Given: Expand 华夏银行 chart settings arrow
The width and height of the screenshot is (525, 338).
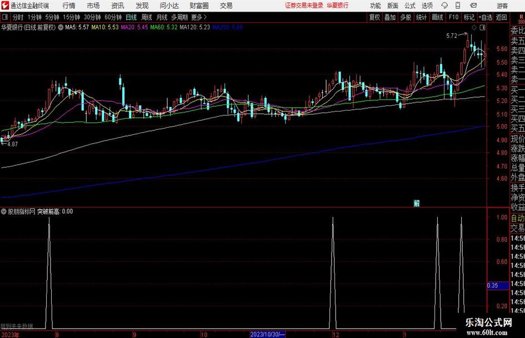Looking at the screenshot, I should pyautogui.click(x=61, y=27).
